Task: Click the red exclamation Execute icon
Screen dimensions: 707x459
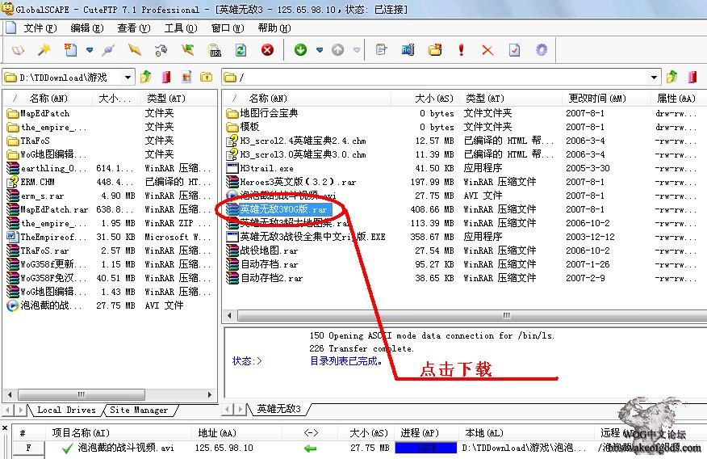Action: [x=461, y=49]
